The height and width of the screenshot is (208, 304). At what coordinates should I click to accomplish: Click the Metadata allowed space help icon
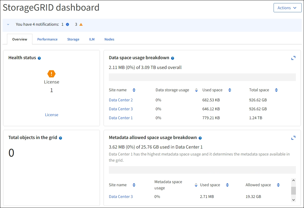[200, 138]
